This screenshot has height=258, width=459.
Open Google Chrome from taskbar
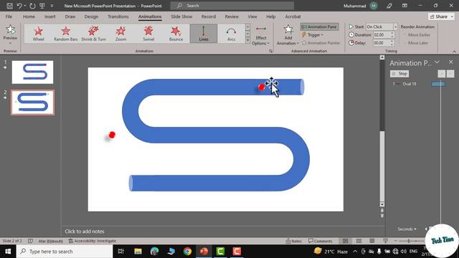[188, 252]
